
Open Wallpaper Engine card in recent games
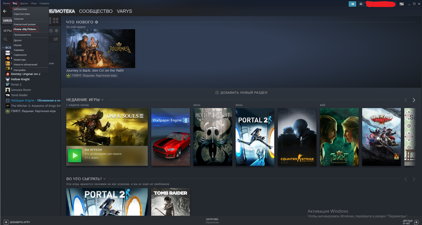[x=171, y=137]
